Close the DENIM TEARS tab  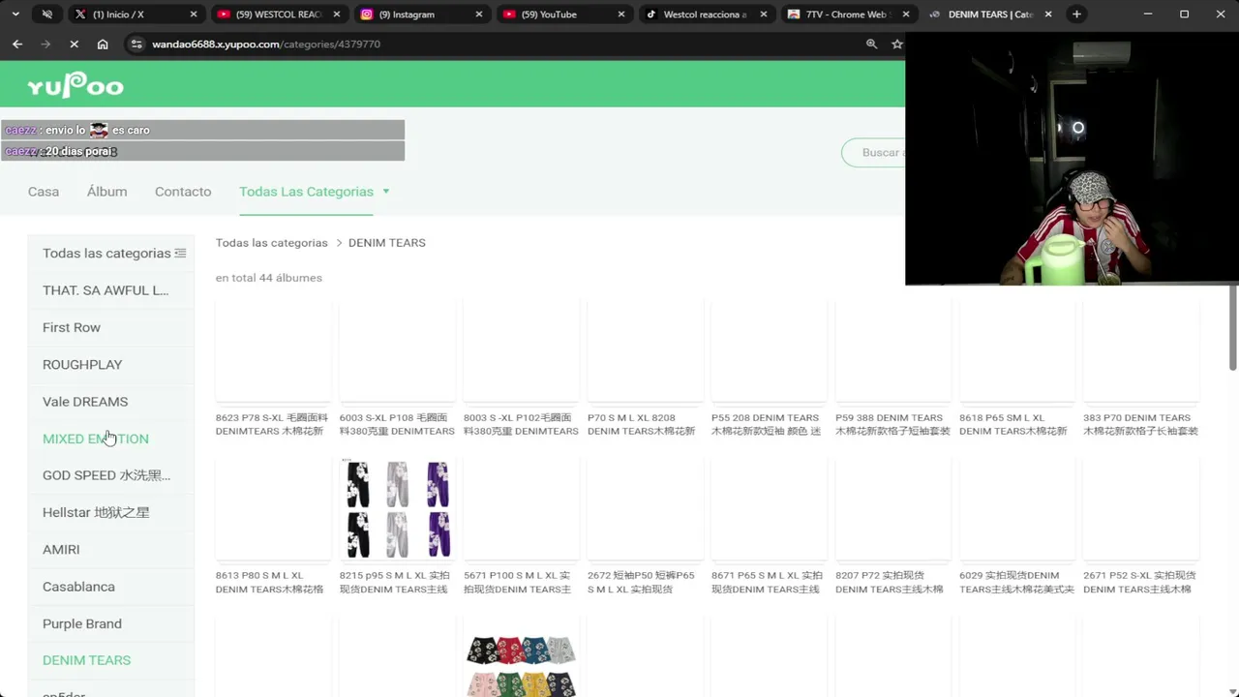click(x=1048, y=15)
